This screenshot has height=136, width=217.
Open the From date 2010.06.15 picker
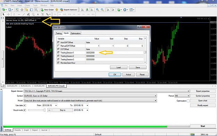pos(56,105)
